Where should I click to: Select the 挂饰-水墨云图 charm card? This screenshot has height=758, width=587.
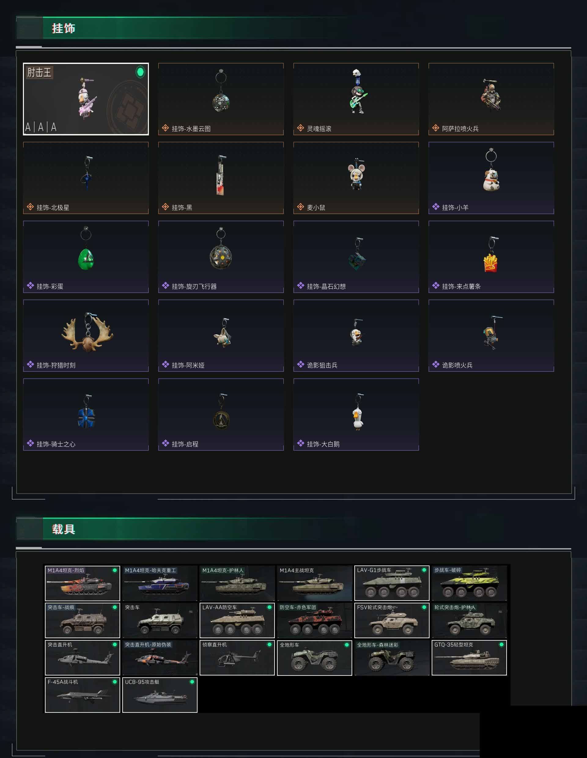[x=221, y=99]
